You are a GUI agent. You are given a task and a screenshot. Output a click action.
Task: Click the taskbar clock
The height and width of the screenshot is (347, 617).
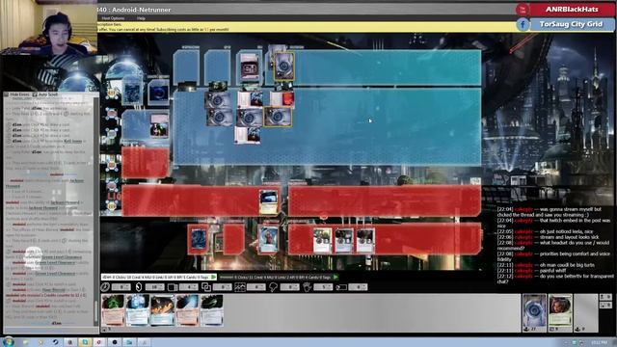[x=601, y=343]
